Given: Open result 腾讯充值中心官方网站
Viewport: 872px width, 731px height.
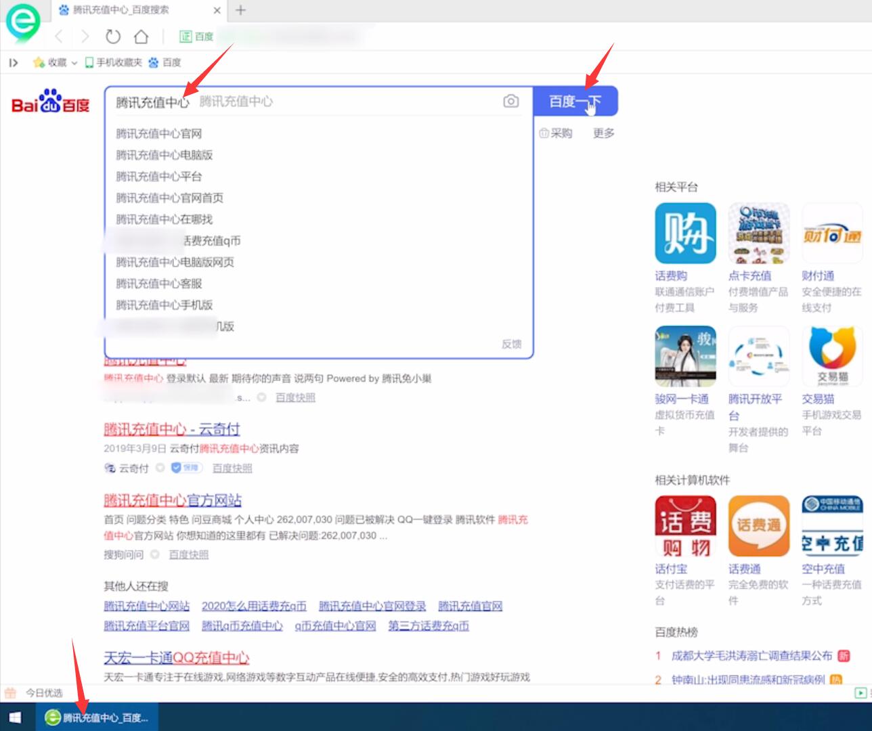Looking at the screenshot, I should click(x=173, y=500).
